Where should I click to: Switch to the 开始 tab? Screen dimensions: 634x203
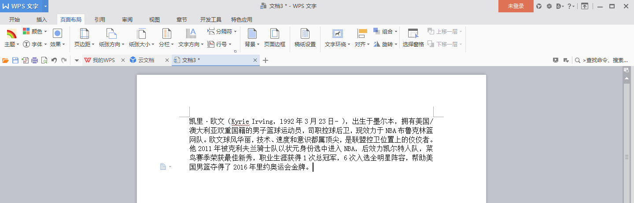[x=15, y=19]
